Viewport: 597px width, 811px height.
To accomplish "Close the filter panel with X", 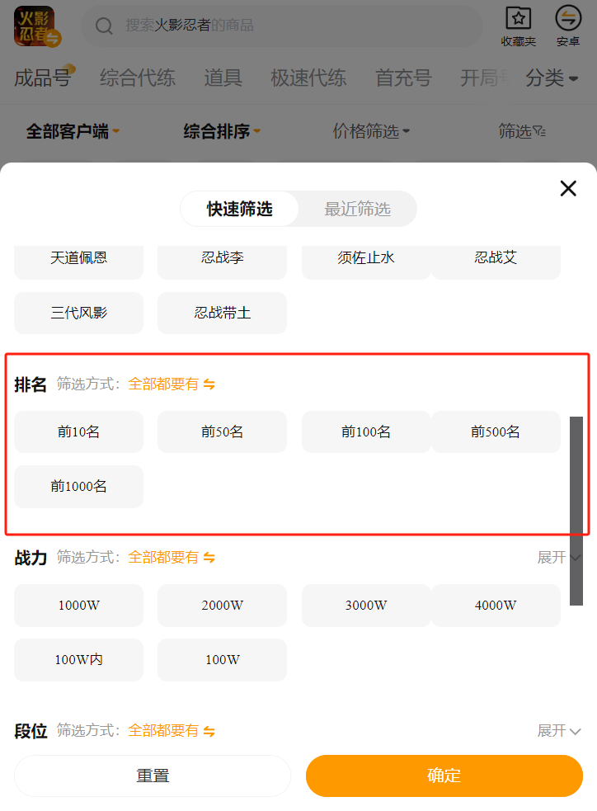I will [x=568, y=188].
